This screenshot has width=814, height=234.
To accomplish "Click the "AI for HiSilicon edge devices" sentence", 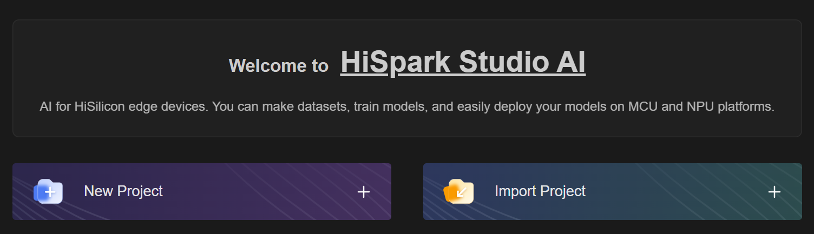I will (123, 106).
